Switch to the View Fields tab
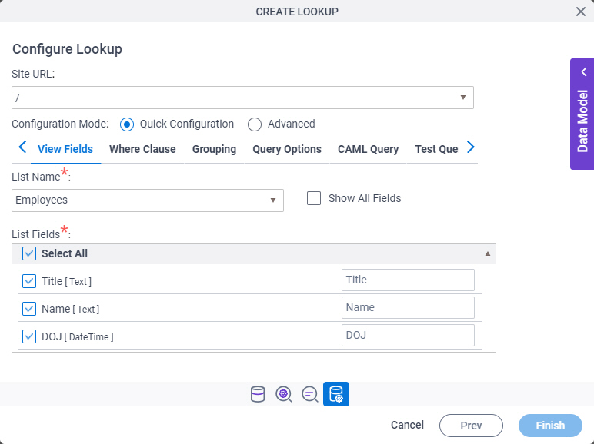 click(65, 149)
